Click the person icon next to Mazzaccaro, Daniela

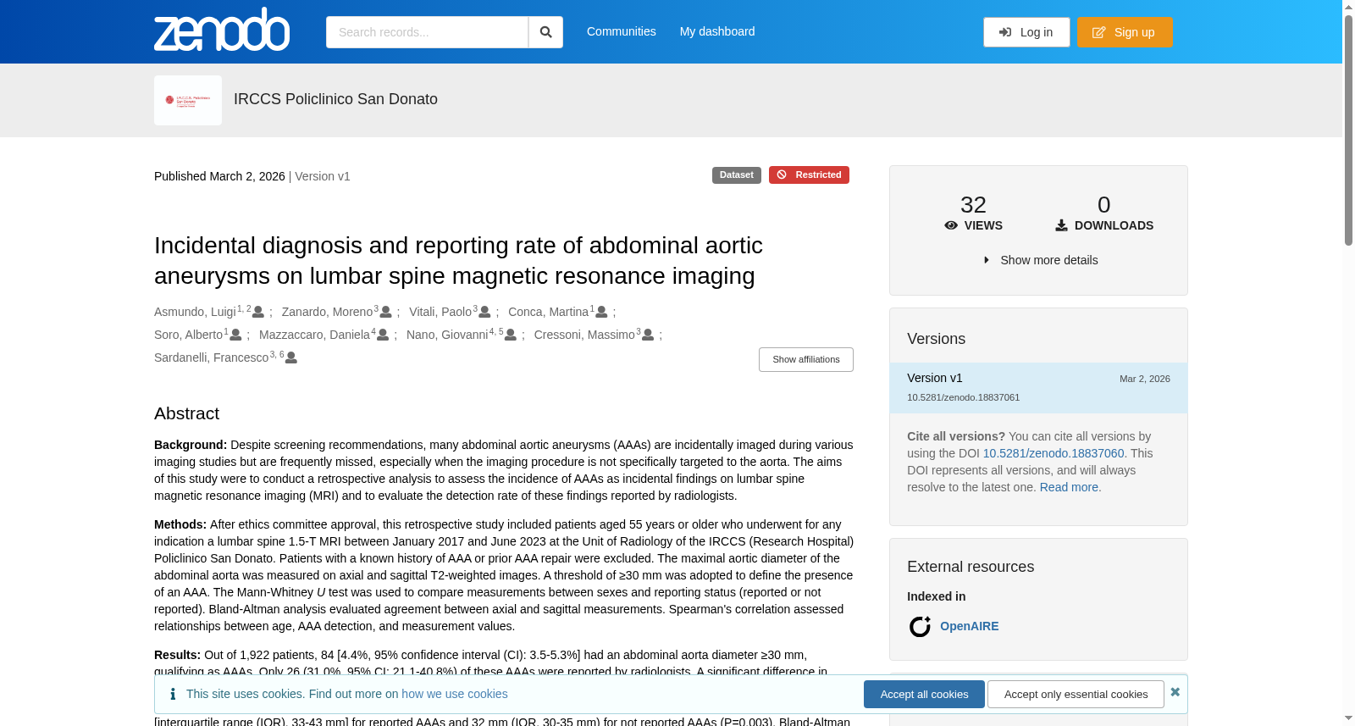(383, 335)
